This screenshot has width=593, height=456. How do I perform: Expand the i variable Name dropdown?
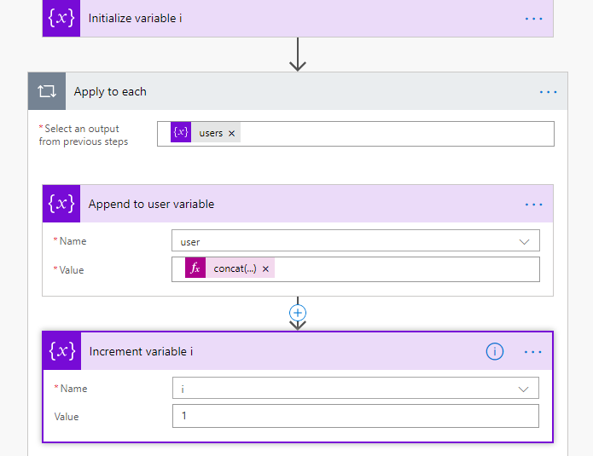pyautogui.click(x=524, y=389)
